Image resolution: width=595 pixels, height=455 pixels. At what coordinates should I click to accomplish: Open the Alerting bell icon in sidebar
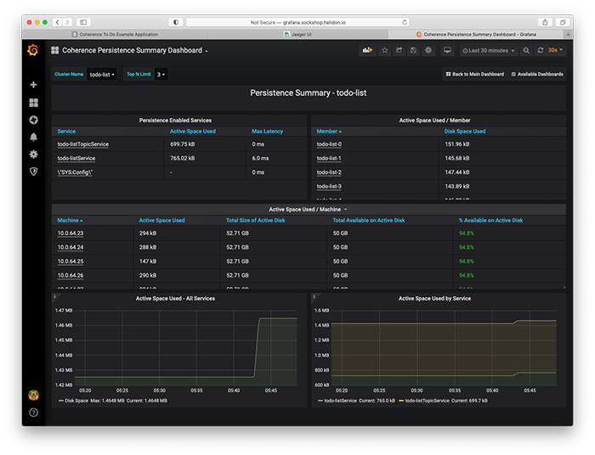[x=33, y=138]
